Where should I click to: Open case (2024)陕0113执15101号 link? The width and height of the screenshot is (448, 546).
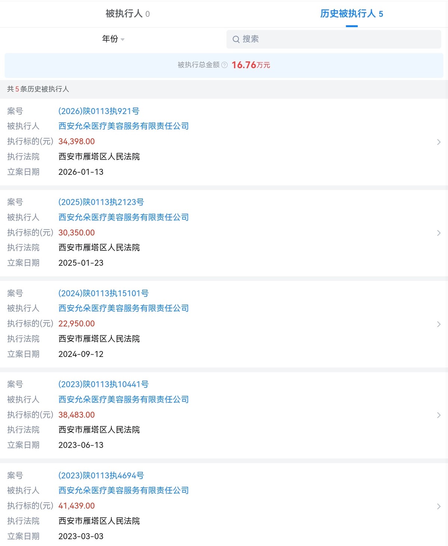103,293
